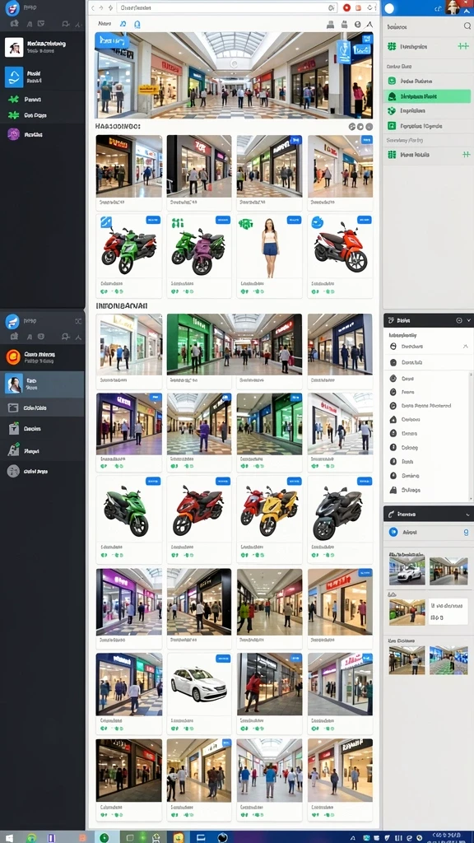Focus the browser address bar field
Viewport: 474px width, 843px height.
click(x=225, y=7)
